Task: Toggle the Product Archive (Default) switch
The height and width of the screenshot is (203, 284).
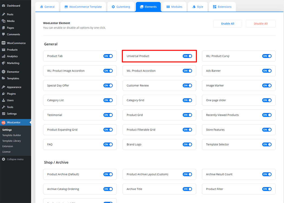Action: (x=108, y=174)
